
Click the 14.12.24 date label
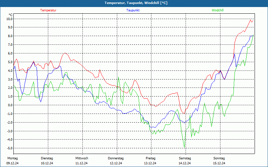coord(185,163)
